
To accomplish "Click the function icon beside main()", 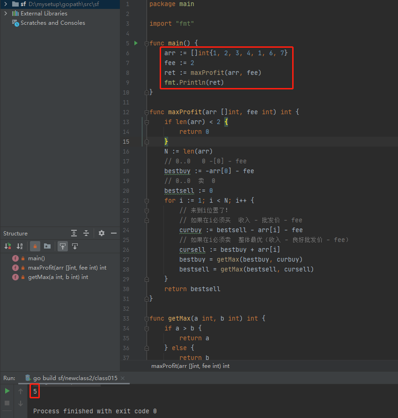I will [15, 258].
